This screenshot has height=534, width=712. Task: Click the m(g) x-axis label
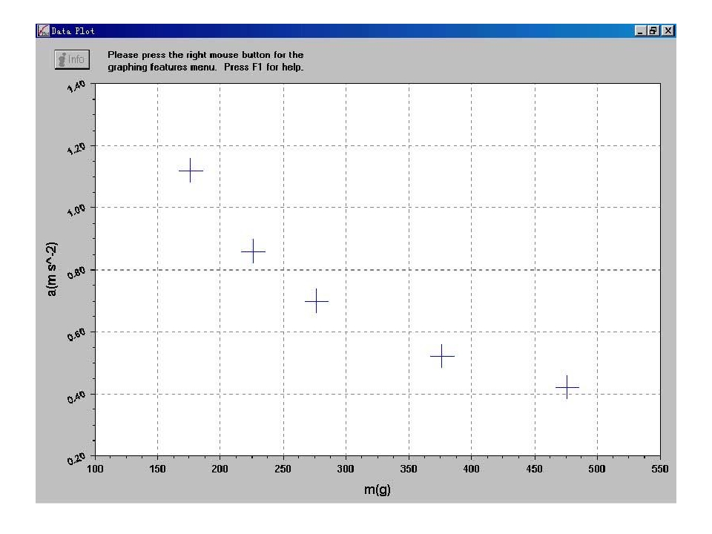pos(378,490)
